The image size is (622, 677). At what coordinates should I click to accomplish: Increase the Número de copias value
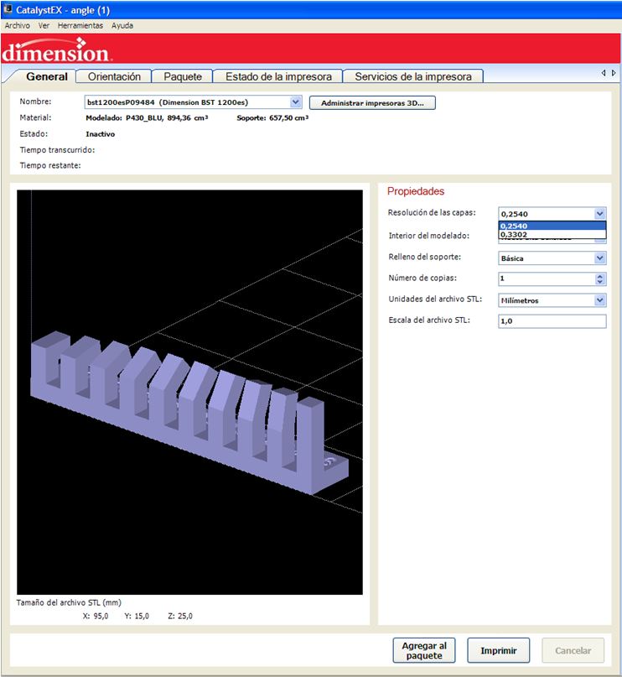(600, 276)
